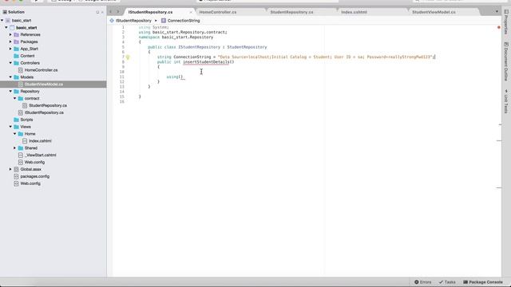The image size is (511, 287).
Task: Click the lightbulb quick-fix icon on line 7
Action: point(128,57)
